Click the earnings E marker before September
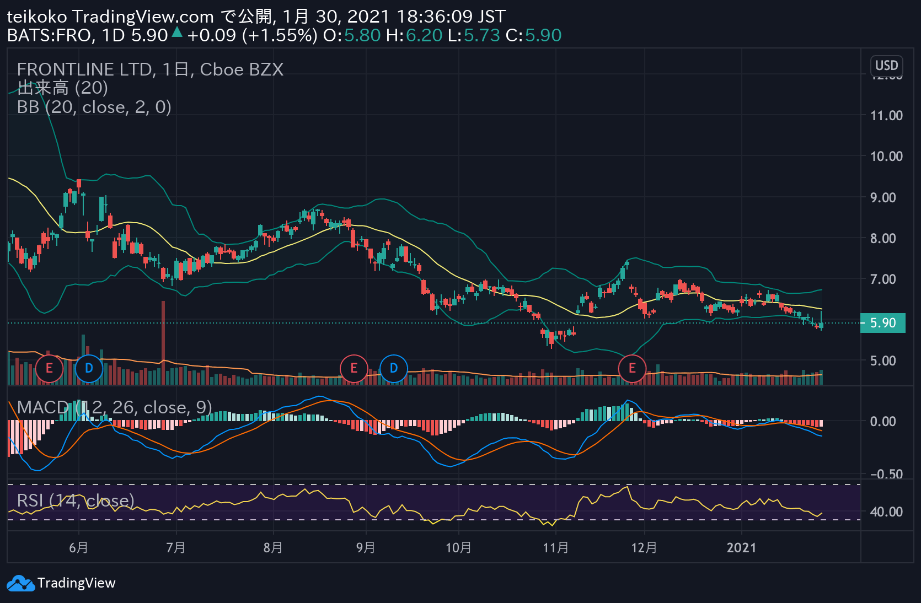 (354, 368)
